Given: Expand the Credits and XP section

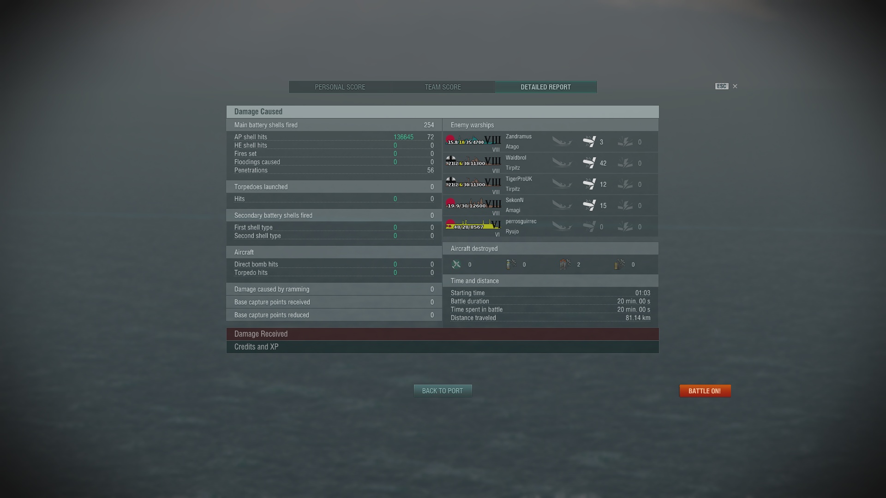Looking at the screenshot, I should (443, 347).
